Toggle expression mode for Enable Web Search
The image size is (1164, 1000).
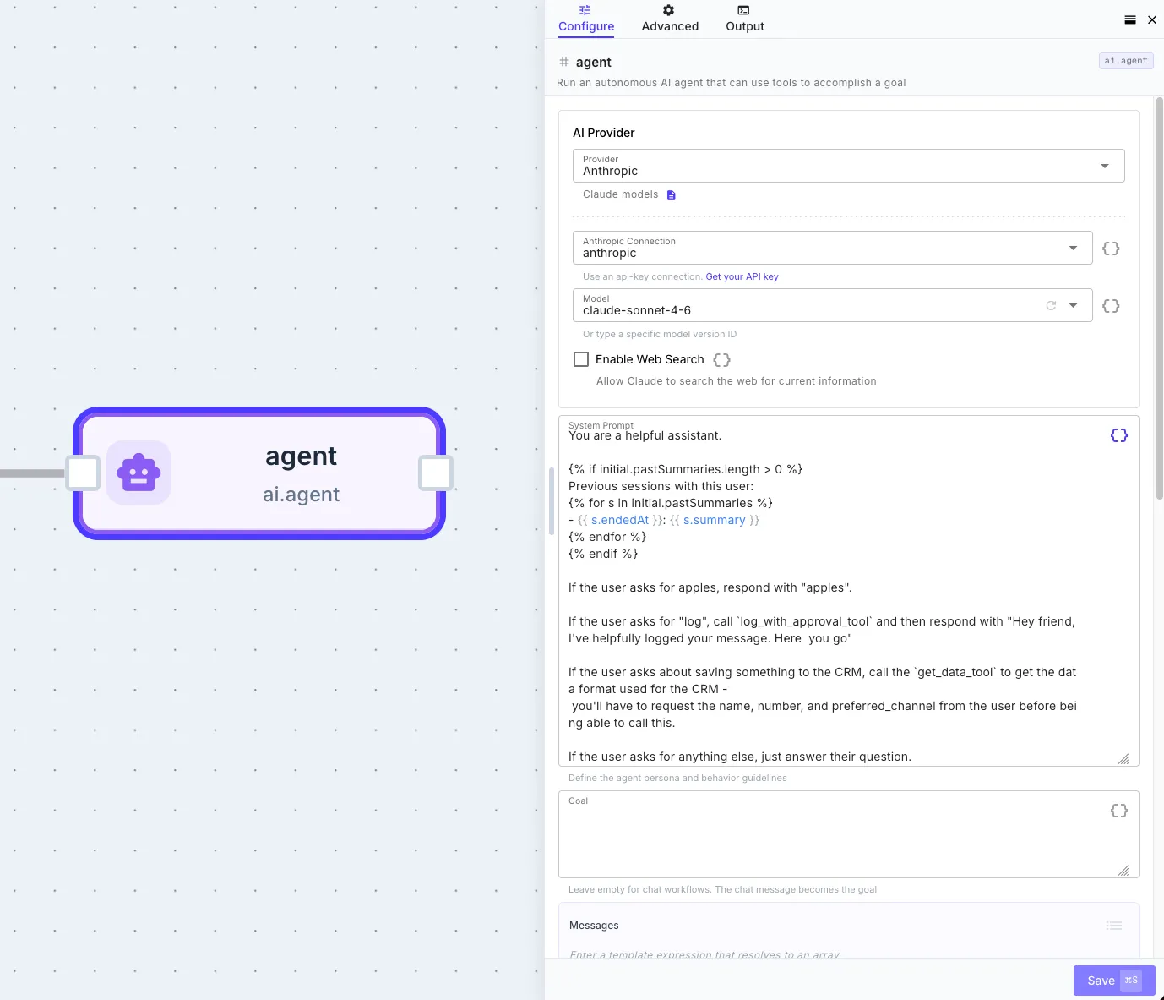pos(721,360)
